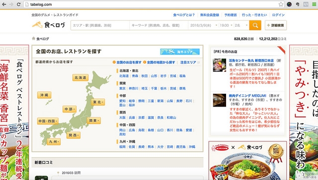This screenshot has height=180, width=318.
Task: Click the ログイン link
Action: pyautogui.click(x=278, y=15)
